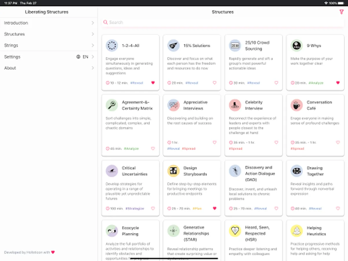Click the Celebrity Interview icon
Viewport: 348px width, 261px height.
point(235,105)
